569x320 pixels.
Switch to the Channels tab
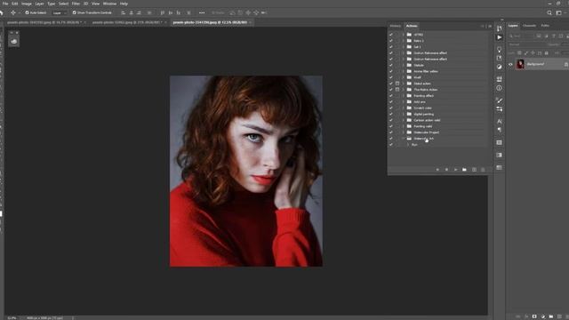click(x=529, y=26)
